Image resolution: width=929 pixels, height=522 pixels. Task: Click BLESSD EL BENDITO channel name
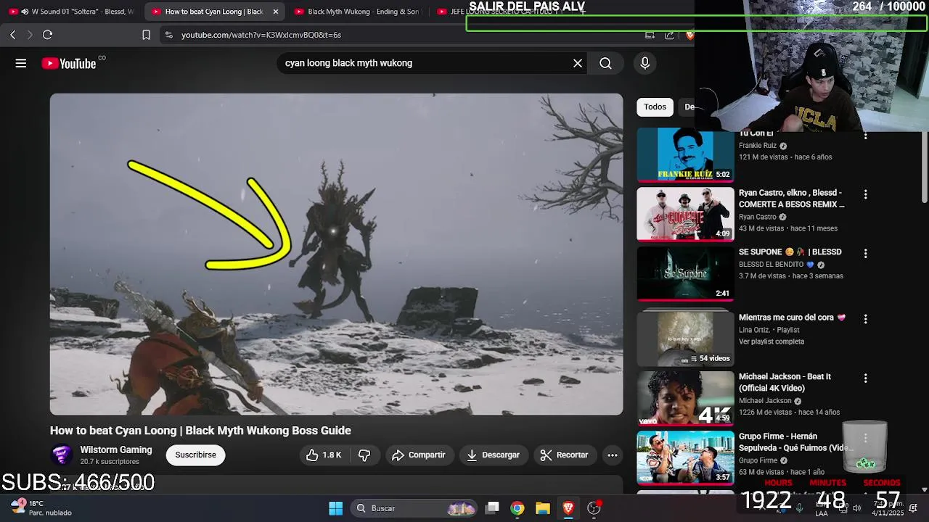click(777, 265)
